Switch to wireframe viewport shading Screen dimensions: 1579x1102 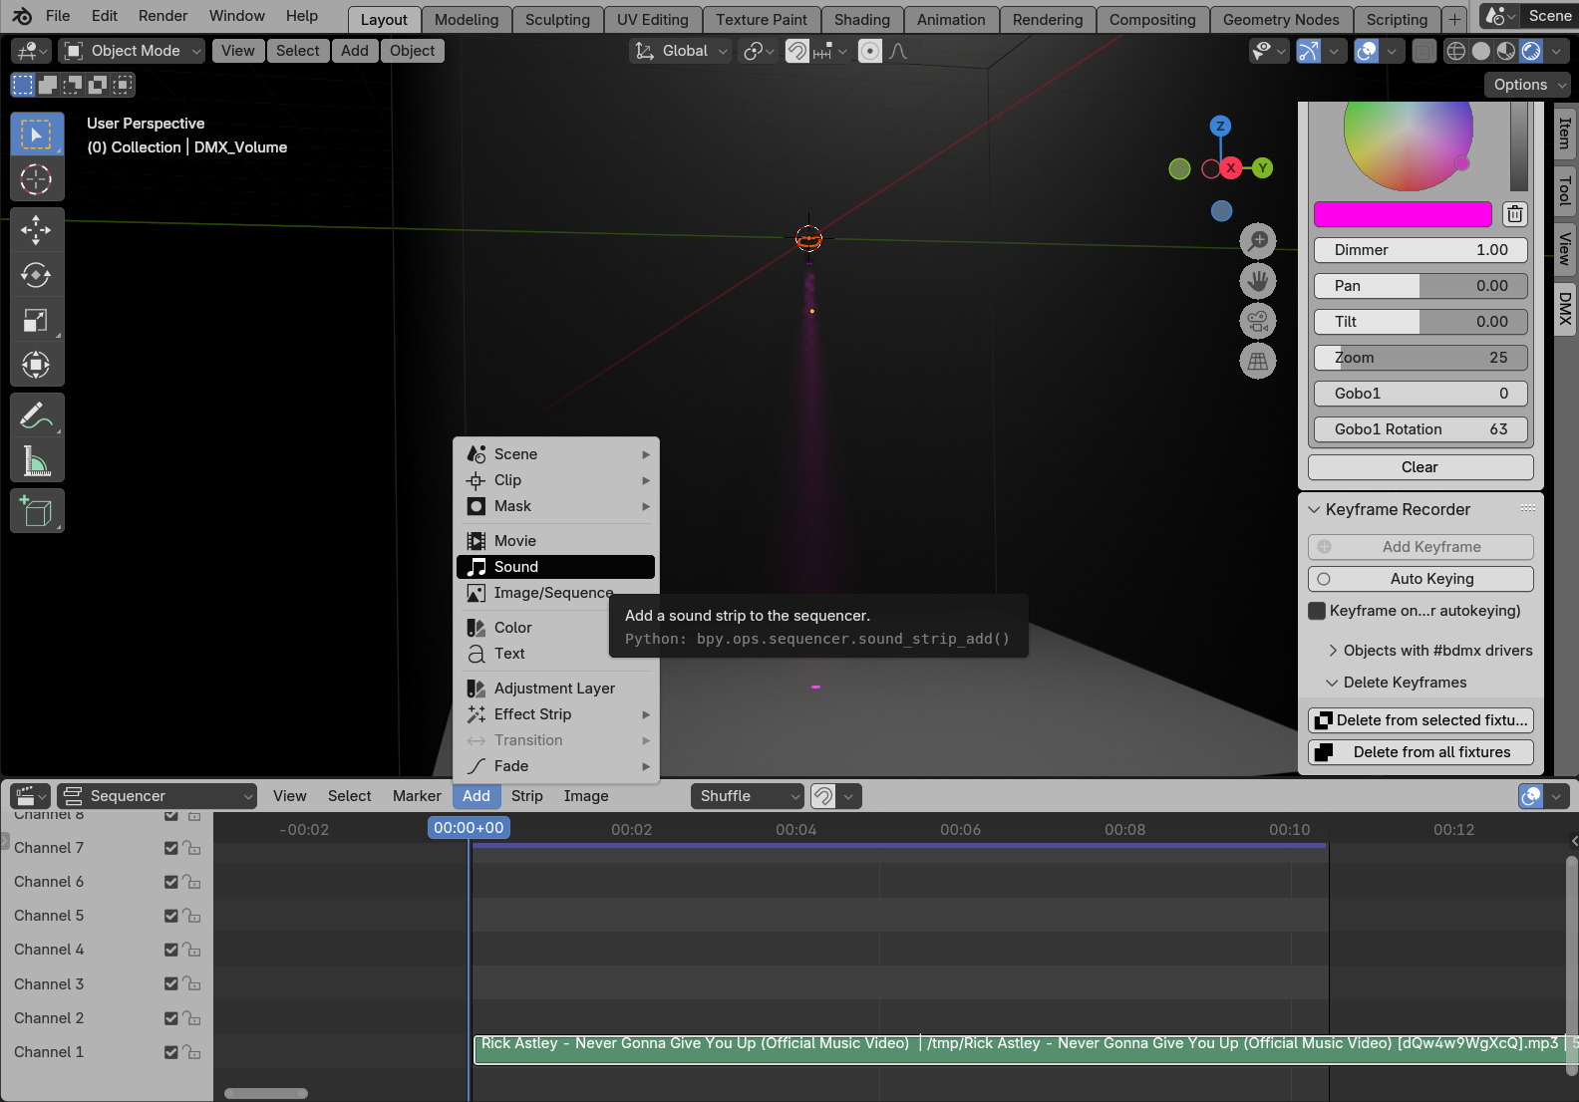[x=1456, y=51]
